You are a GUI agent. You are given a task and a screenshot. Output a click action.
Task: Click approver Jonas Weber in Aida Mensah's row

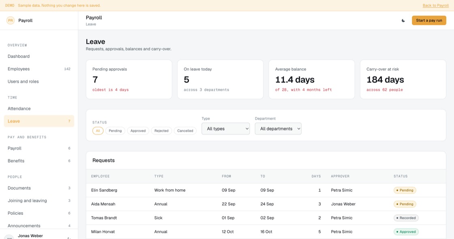[343, 204]
